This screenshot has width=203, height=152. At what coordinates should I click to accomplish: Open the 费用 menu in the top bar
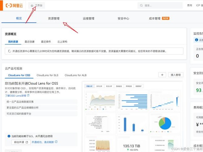pos(190,5)
